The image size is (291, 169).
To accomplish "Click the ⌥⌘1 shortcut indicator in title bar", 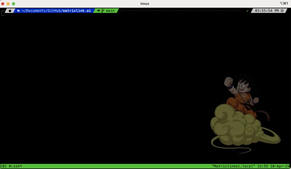I will [283, 4].
